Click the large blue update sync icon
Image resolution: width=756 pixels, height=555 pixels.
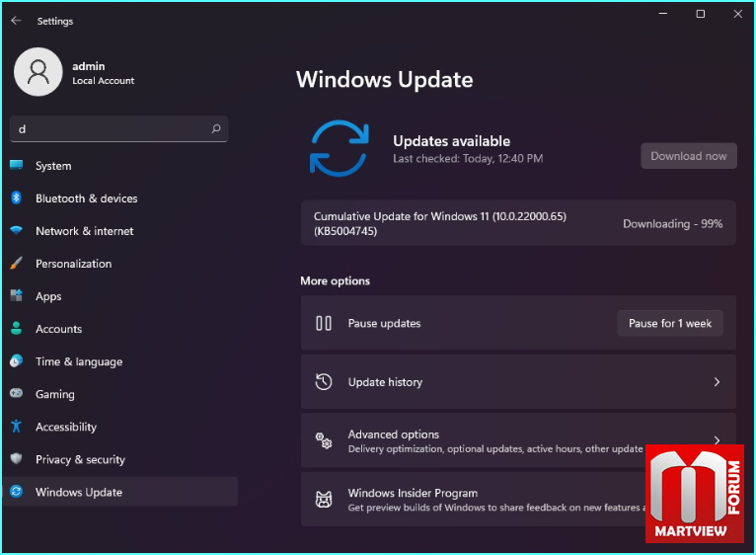pos(339,148)
